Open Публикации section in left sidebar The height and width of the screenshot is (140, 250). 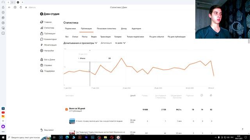click(x=48, y=33)
